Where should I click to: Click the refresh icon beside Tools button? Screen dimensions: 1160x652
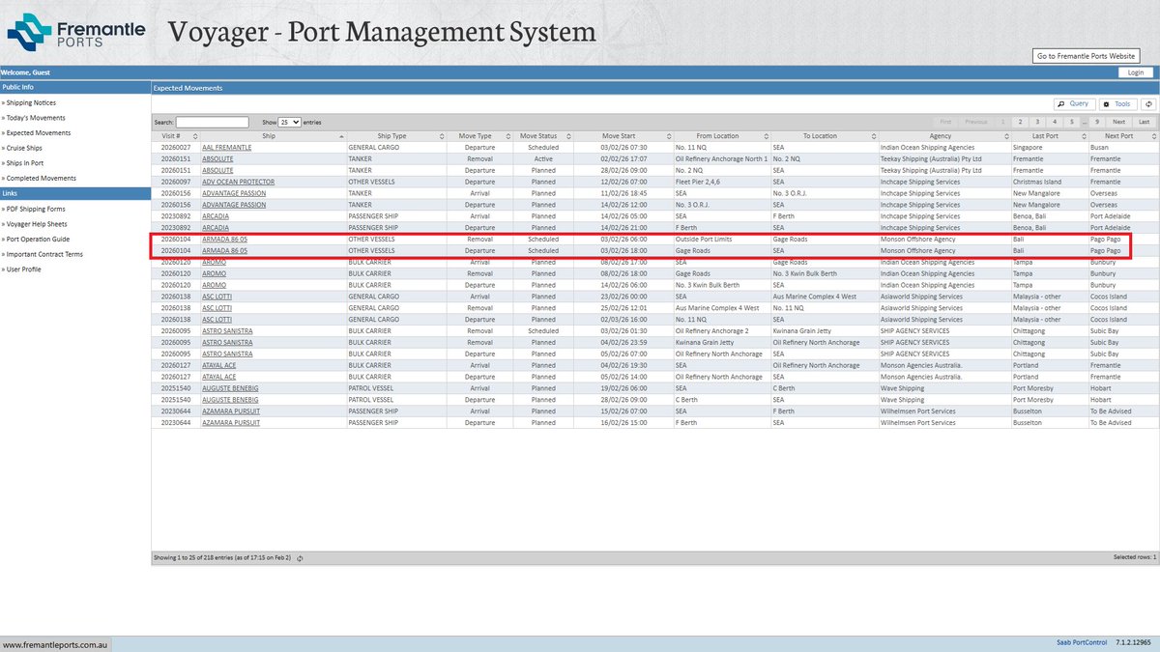pos(1149,103)
